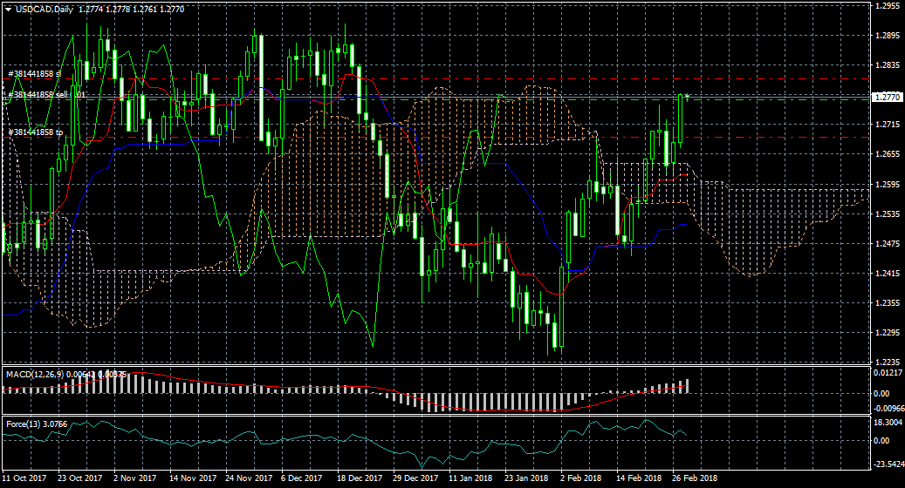Click the 26 Feb 2018 date label
This screenshot has width=905, height=488.
(695, 478)
